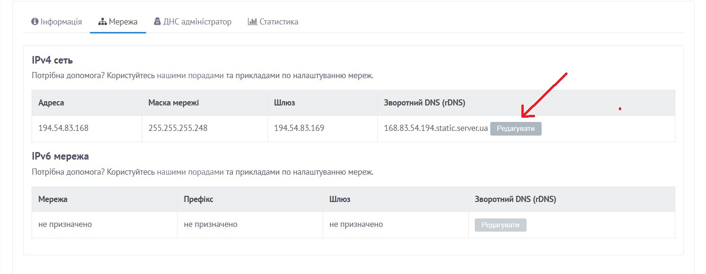The width and height of the screenshot is (706, 274).
Task: Click the info icon on Інформація tab
Action: tap(34, 22)
